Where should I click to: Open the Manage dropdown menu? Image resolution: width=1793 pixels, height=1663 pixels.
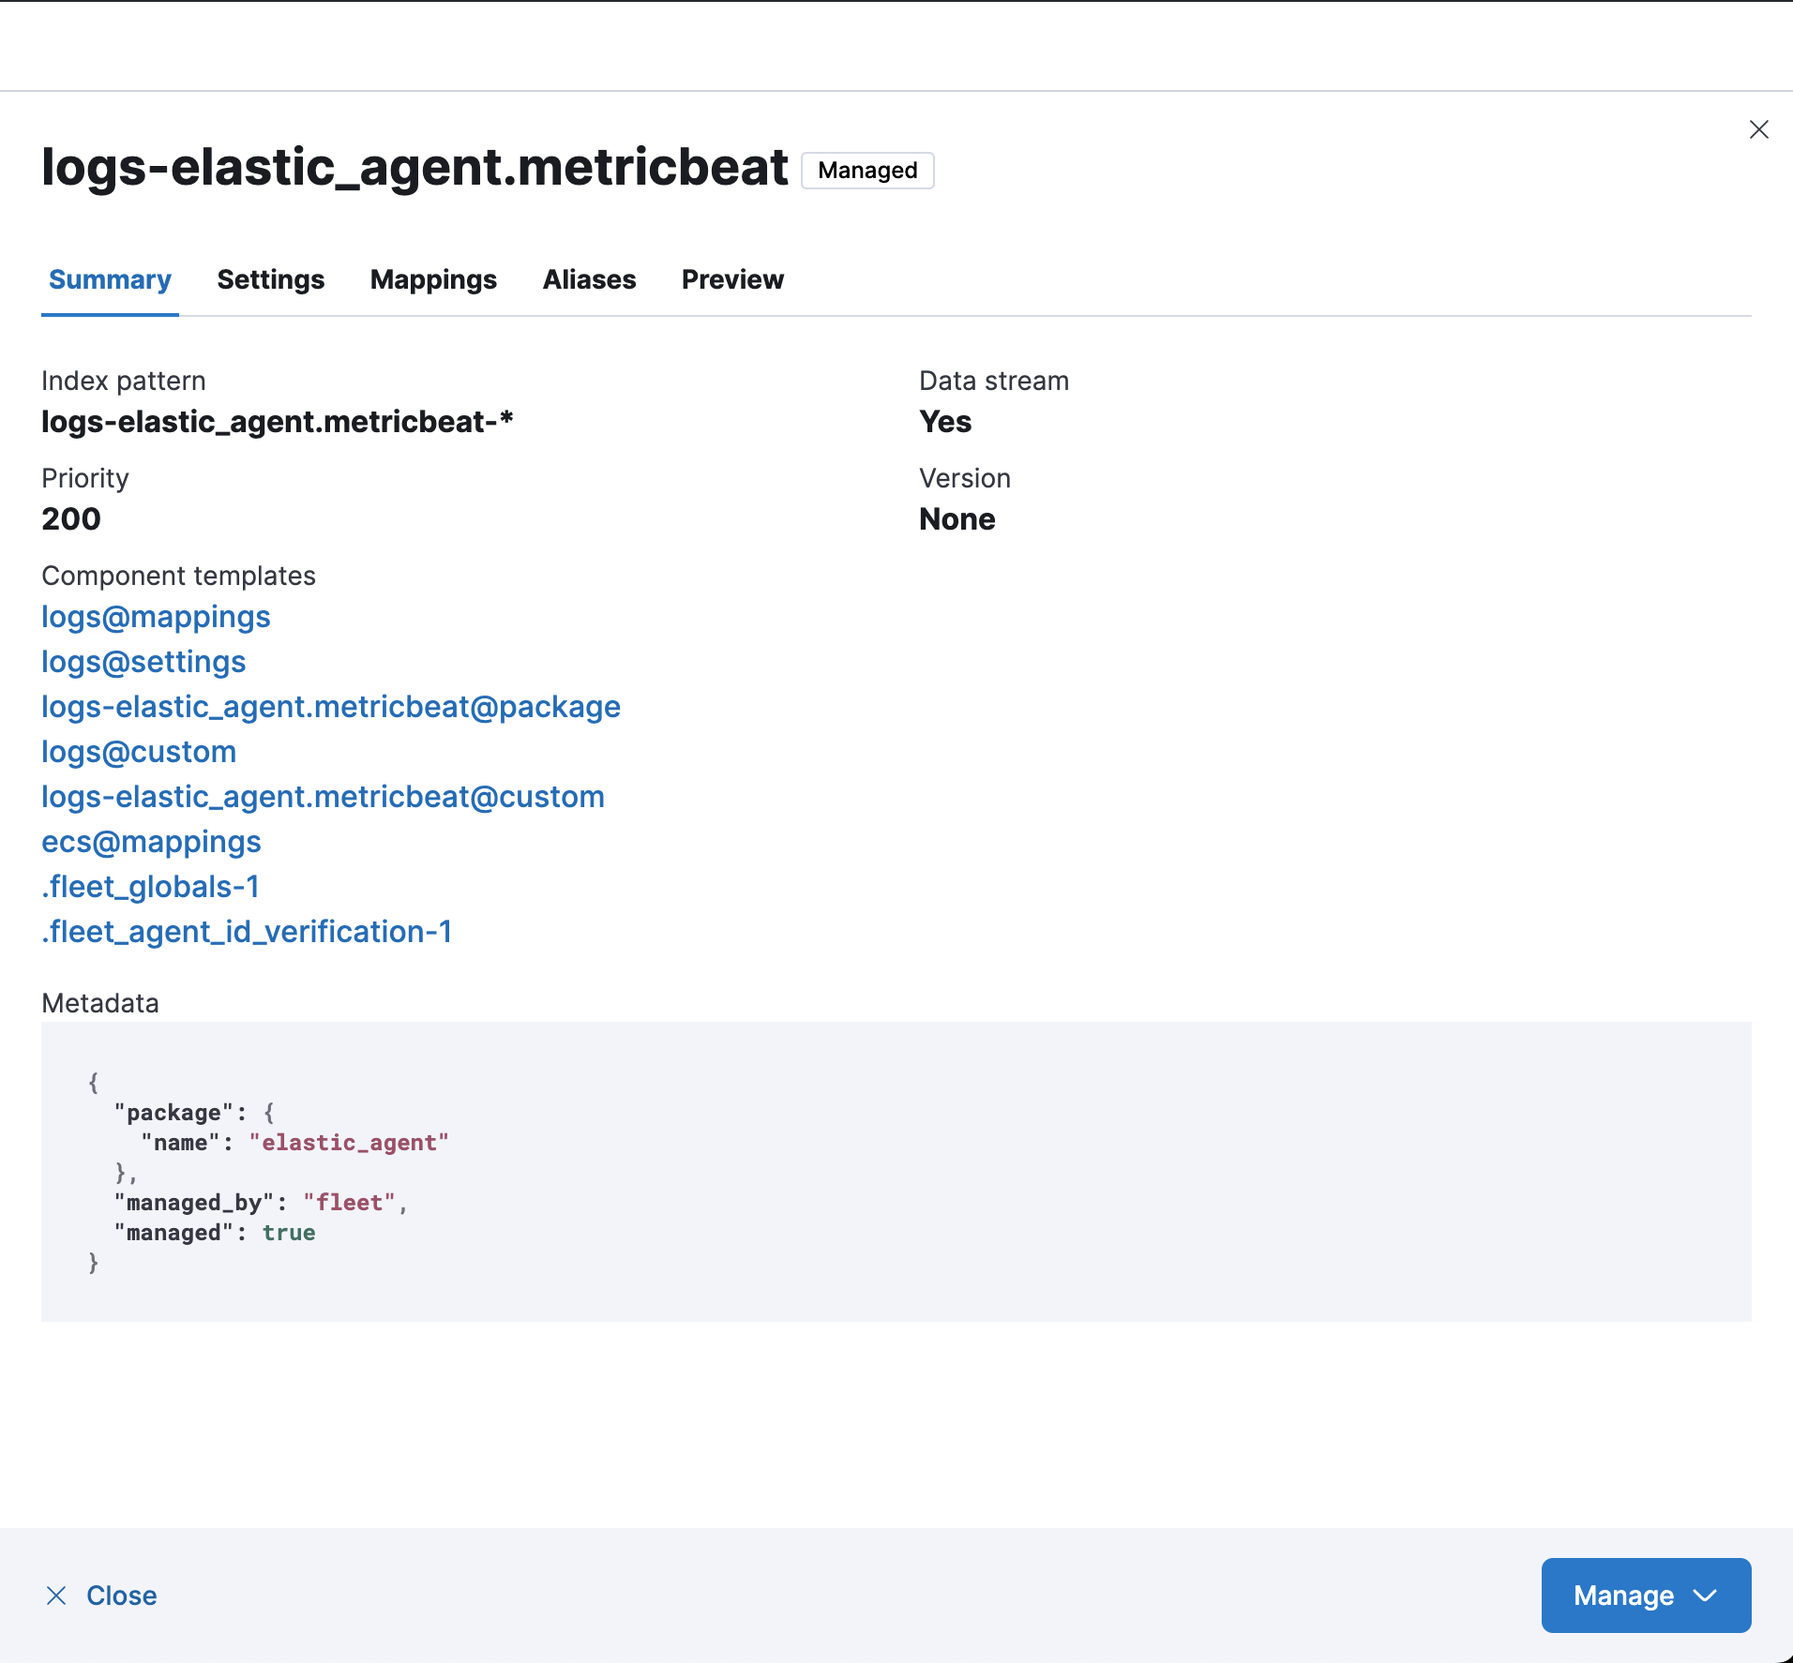[1646, 1596]
